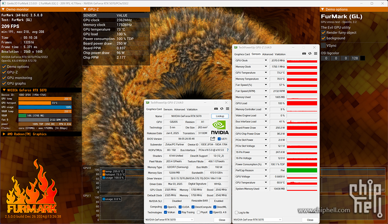Screen dimensions: 388x224
Task: Open Advanced tab in Sensors window
Action: point(268,54)
